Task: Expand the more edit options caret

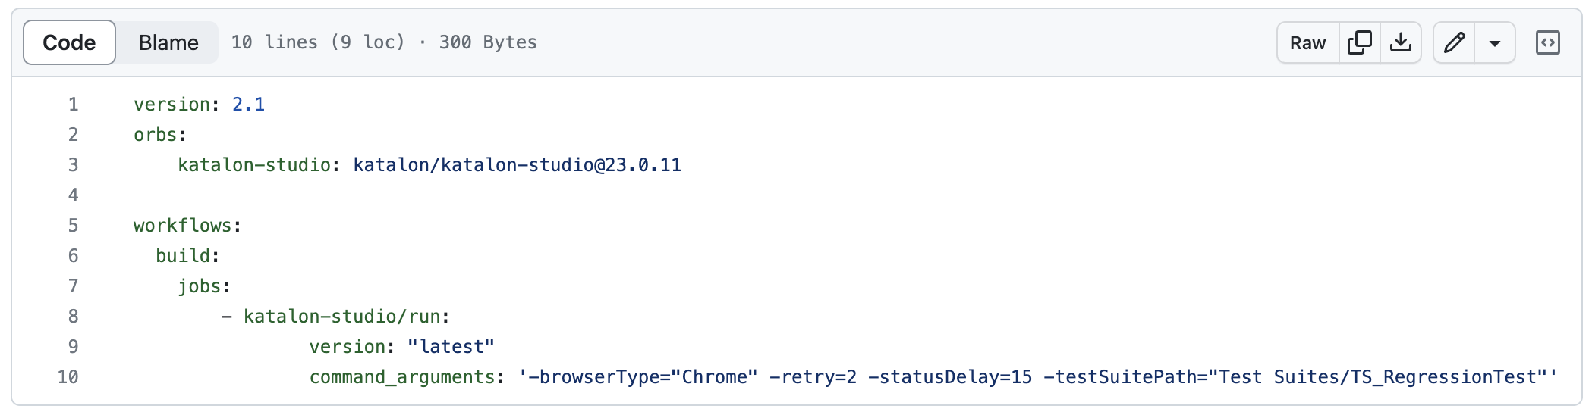Action: tap(1495, 43)
